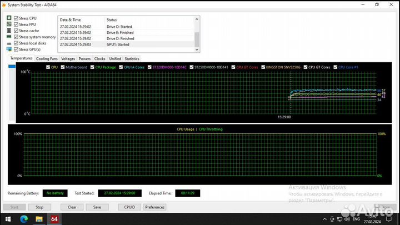Open the Voltages tab
Screen dimensions: 400x225
(x=68, y=59)
